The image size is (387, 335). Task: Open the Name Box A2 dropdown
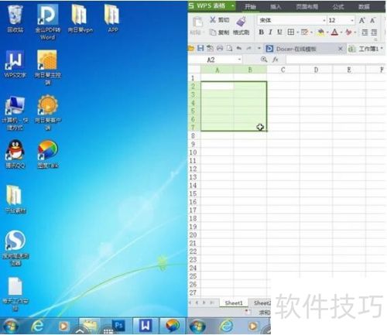239,60
